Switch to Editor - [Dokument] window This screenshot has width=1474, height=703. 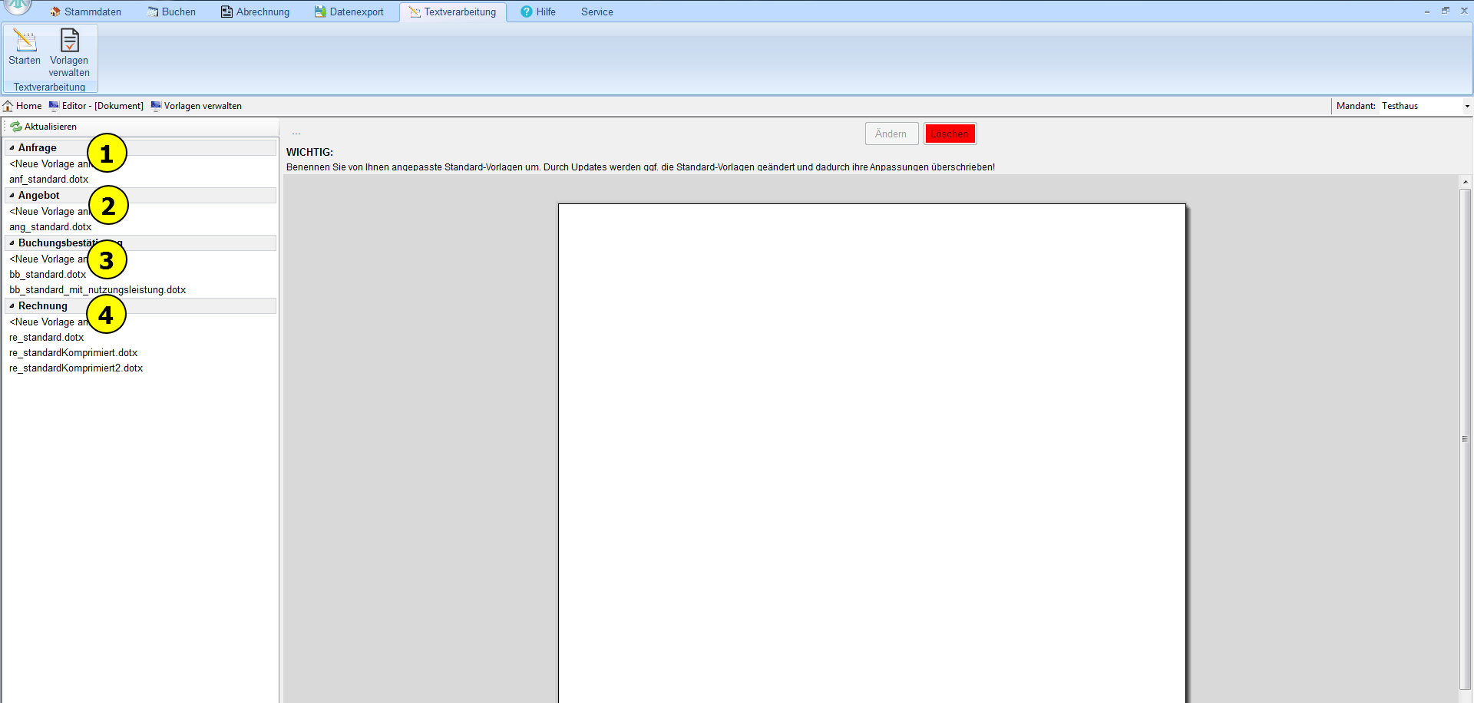pyautogui.click(x=96, y=106)
